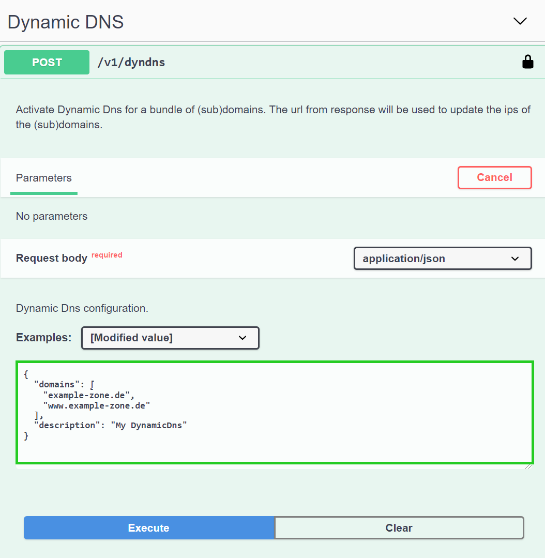This screenshot has width=545, height=558.
Task: Click the textarea resize handle corner
Action: click(528, 466)
